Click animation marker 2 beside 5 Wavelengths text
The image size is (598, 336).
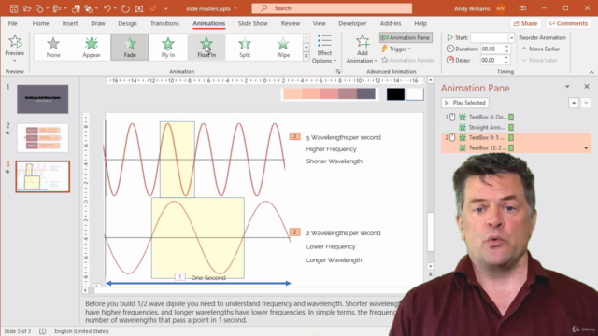click(295, 136)
